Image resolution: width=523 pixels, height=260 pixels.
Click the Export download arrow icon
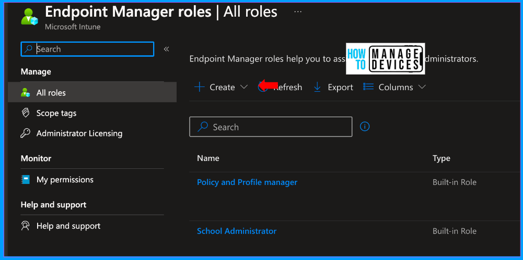[317, 87]
